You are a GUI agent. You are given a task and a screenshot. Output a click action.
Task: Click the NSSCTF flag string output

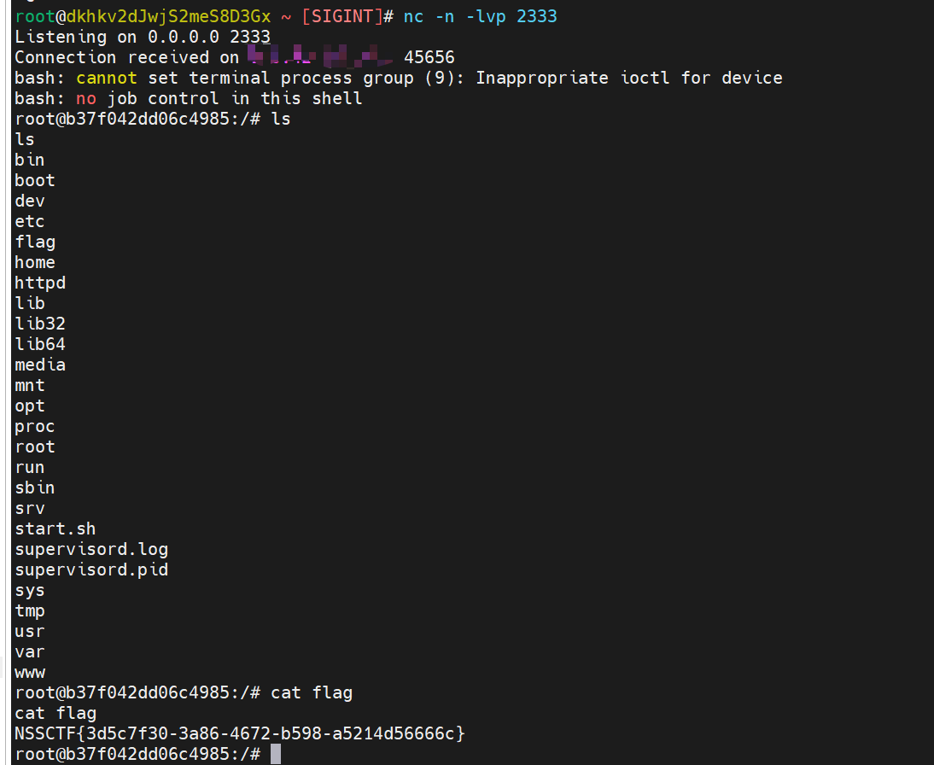pos(240,733)
